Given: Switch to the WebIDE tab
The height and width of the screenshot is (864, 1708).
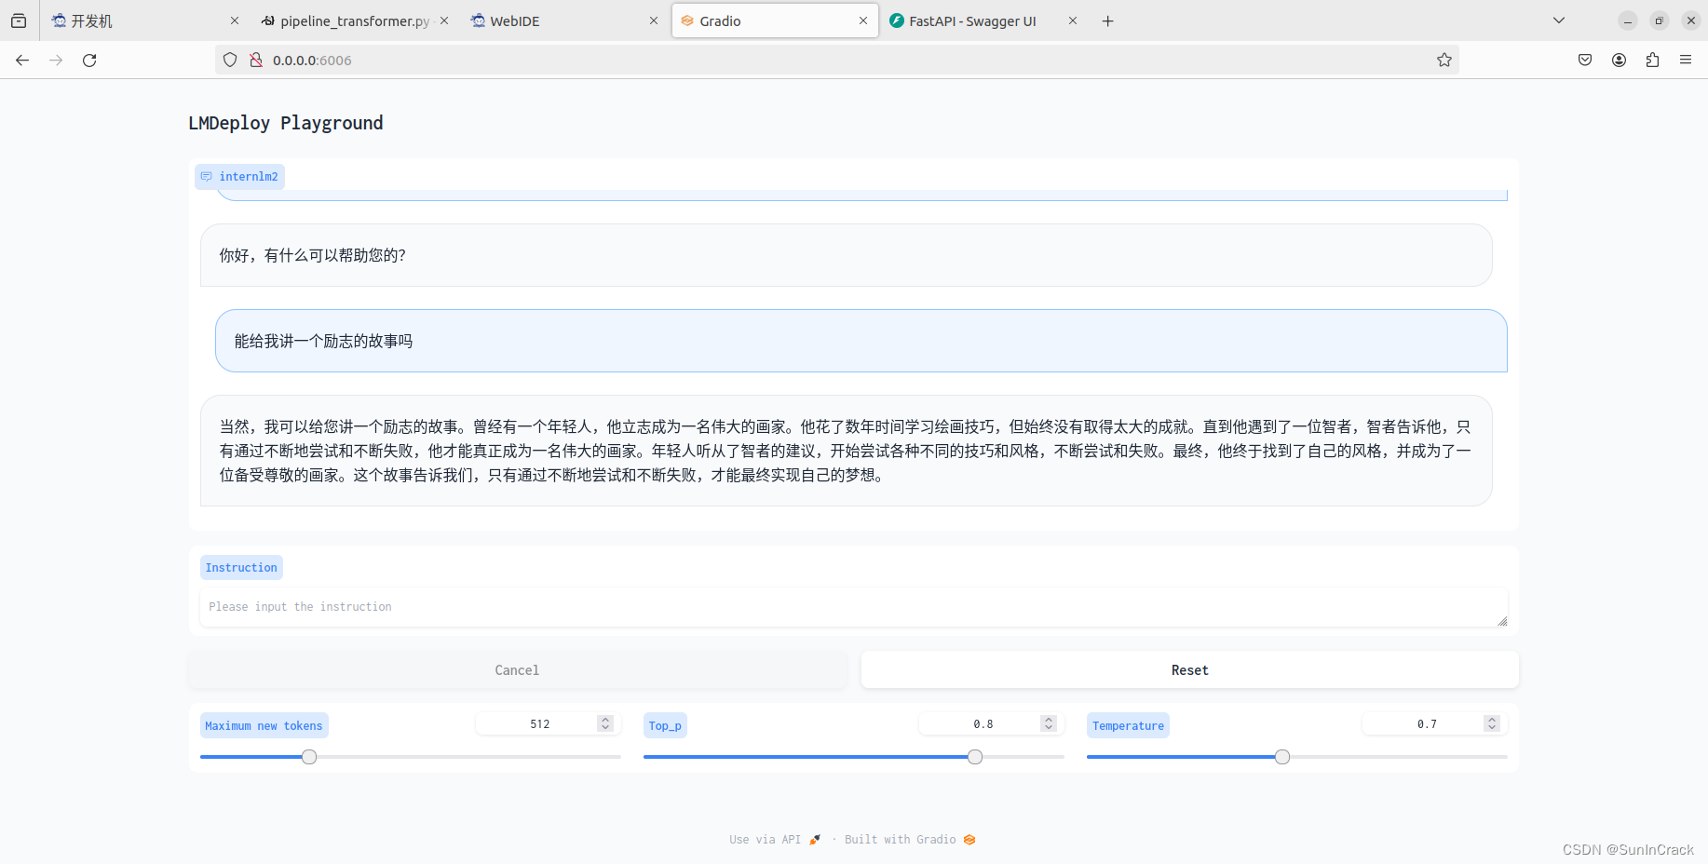Looking at the screenshot, I should coord(563,20).
